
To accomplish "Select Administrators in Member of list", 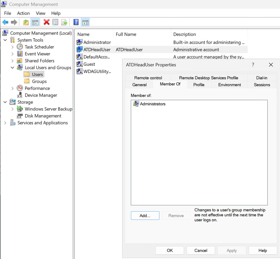I will click(x=150, y=104).
